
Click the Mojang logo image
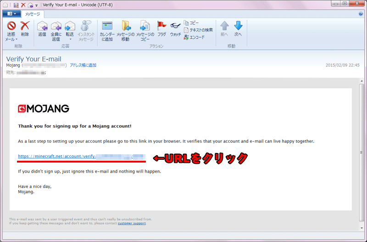[x=44, y=108]
